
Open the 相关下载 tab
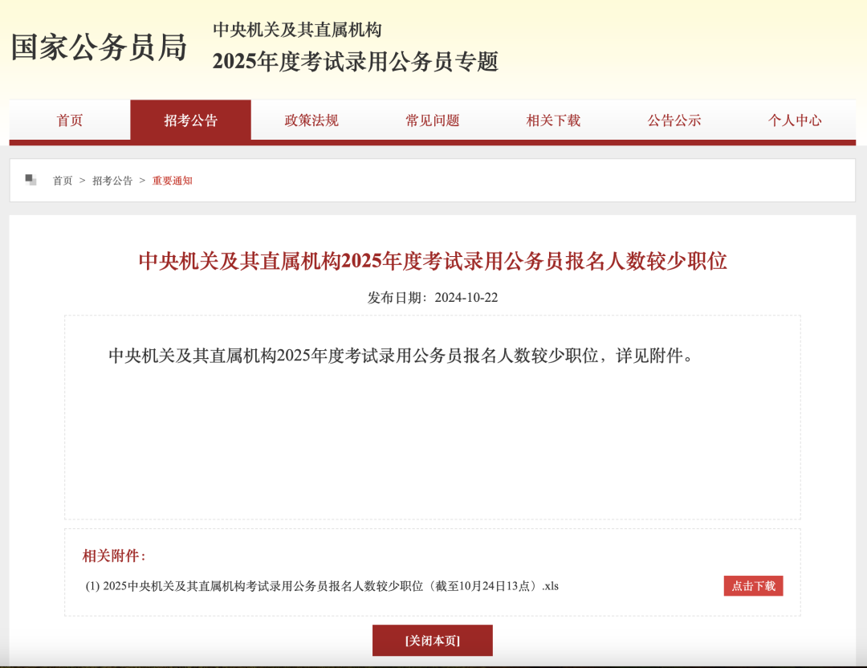coord(553,120)
